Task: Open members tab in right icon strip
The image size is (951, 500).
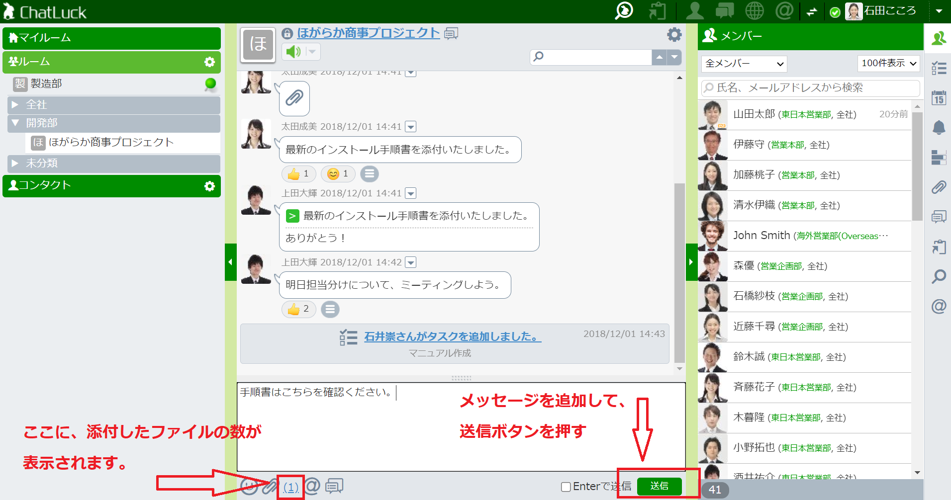Action: [x=938, y=38]
